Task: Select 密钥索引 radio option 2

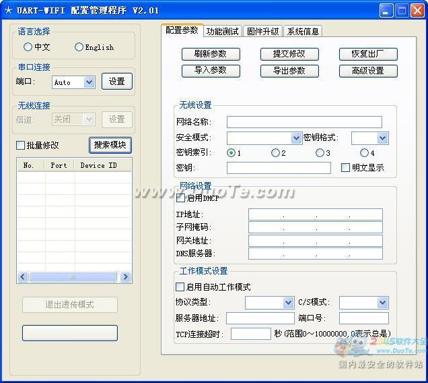Action: (x=275, y=152)
